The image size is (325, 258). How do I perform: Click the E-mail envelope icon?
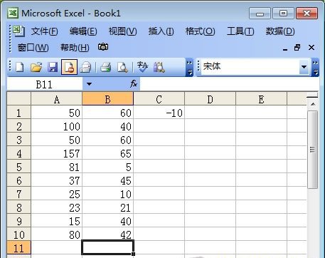pos(85,67)
